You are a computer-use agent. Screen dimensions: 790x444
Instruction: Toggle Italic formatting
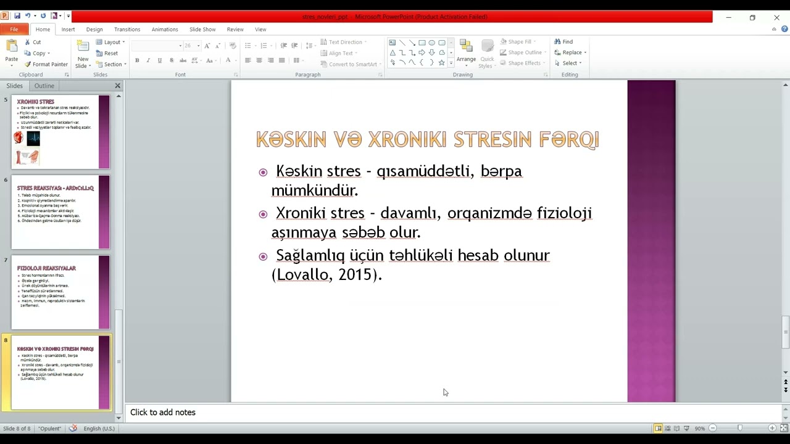[x=148, y=60]
